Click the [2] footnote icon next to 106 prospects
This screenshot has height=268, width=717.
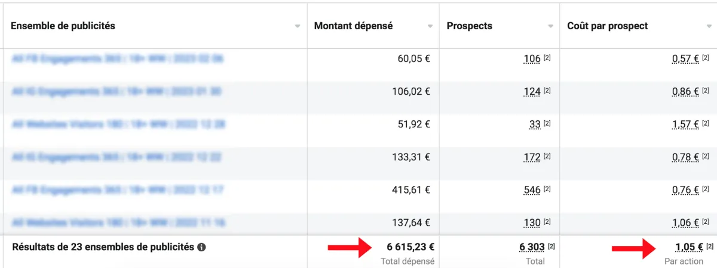(x=547, y=58)
